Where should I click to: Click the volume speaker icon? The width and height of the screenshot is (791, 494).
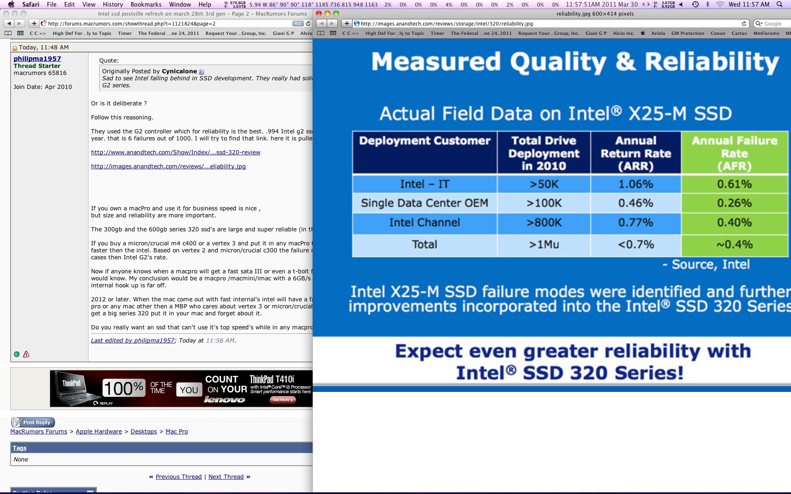coord(681,4)
